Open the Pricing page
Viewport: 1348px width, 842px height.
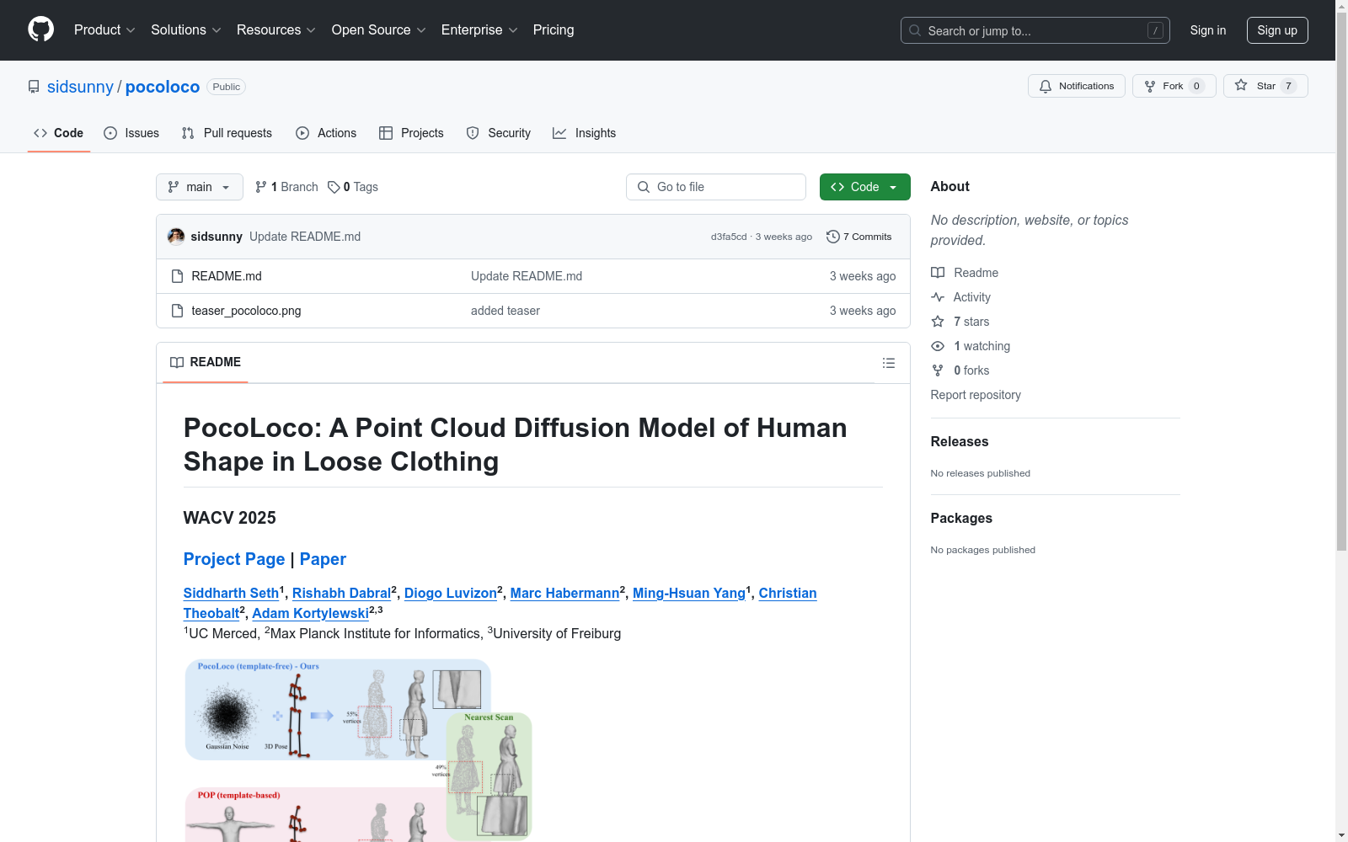click(554, 29)
